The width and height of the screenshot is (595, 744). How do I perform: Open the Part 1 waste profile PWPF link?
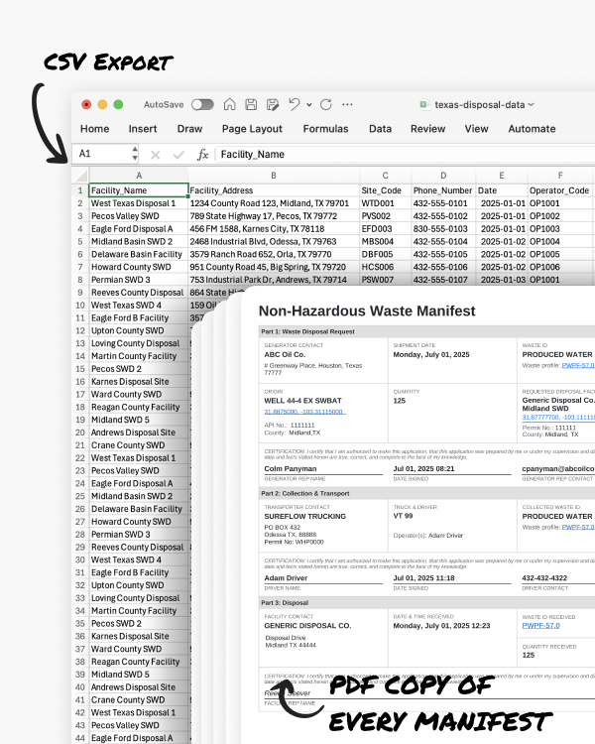point(578,365)
